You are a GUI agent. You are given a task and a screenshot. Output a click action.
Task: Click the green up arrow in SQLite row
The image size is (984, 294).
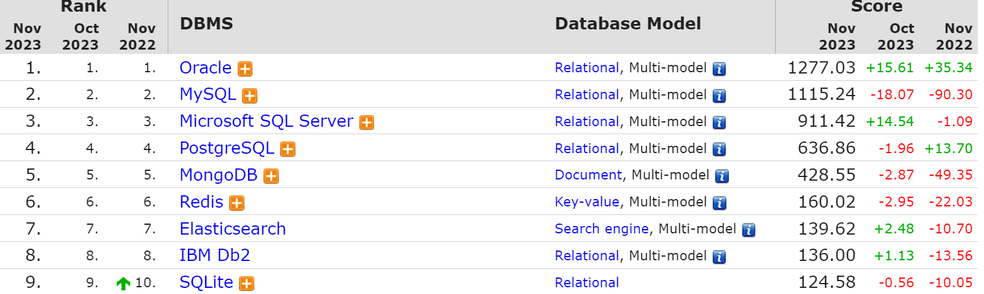(x=123, y=283)
